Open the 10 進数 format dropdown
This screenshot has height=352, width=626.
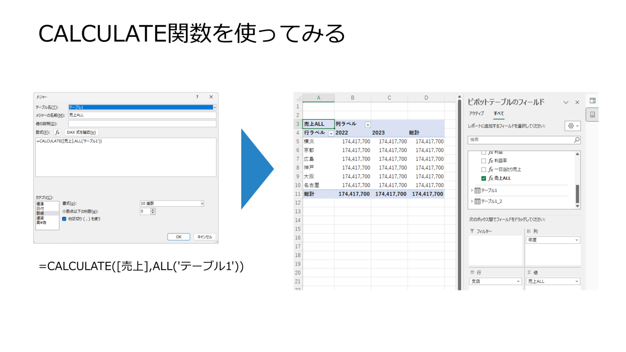tap(202, 203)
